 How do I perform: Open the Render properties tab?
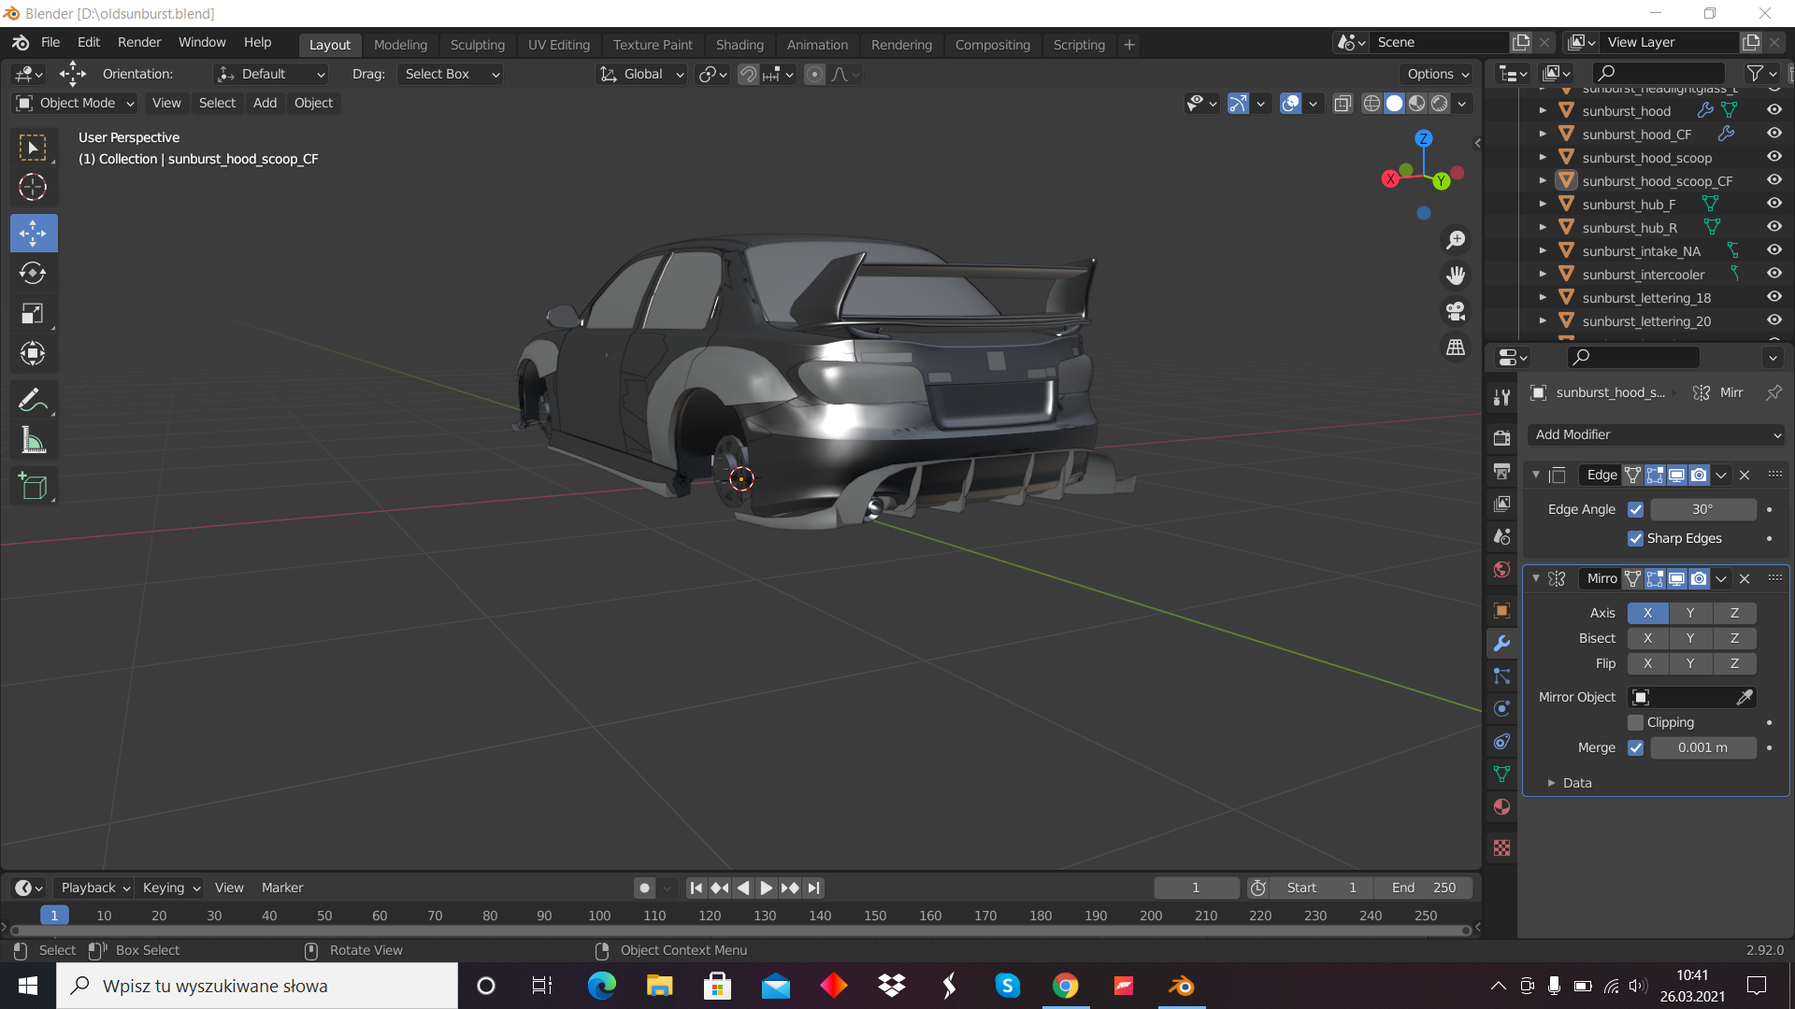click(1501, 437)
